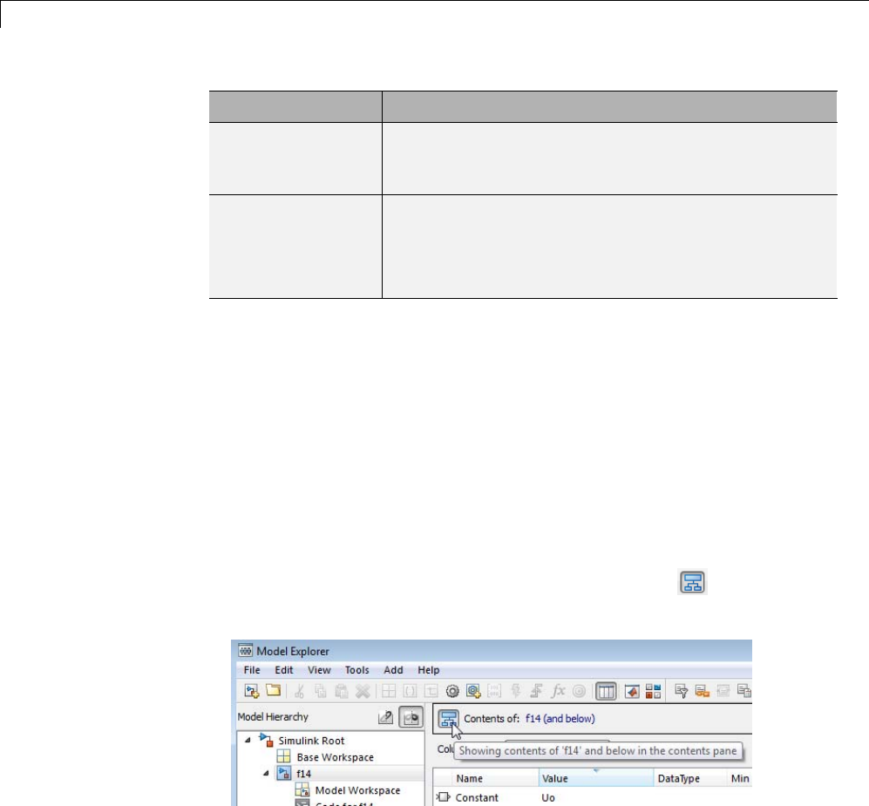Open the Add menu
This screenshot has width=869, height=806.
coord(393,670)
